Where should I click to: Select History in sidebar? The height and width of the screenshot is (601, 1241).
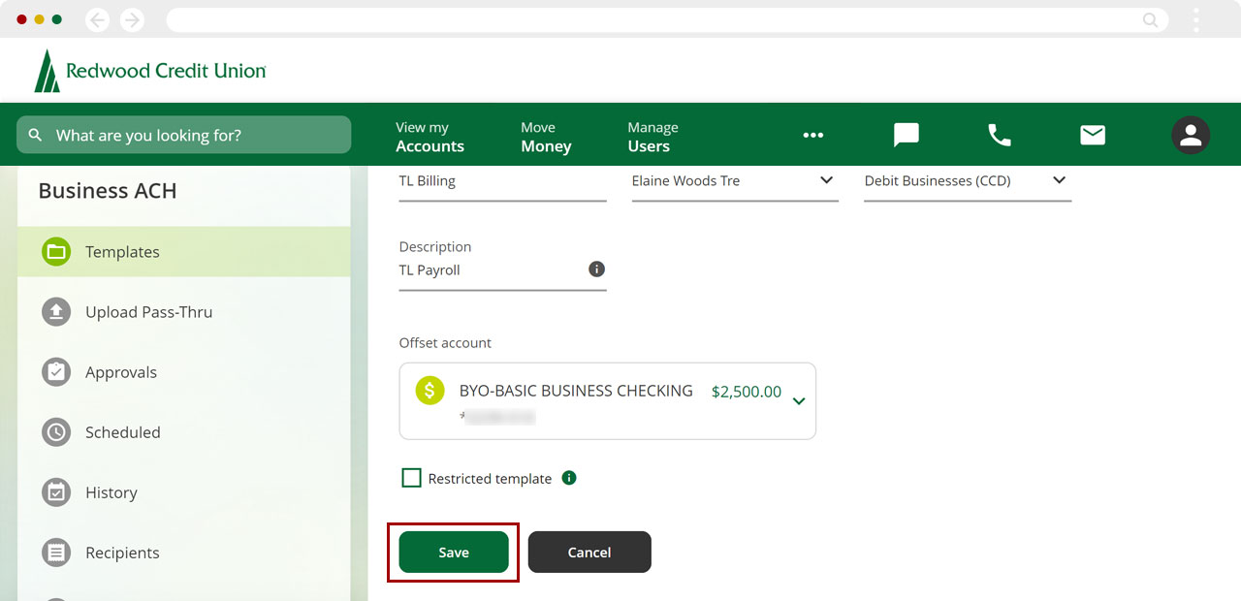(x=184, y=492)
